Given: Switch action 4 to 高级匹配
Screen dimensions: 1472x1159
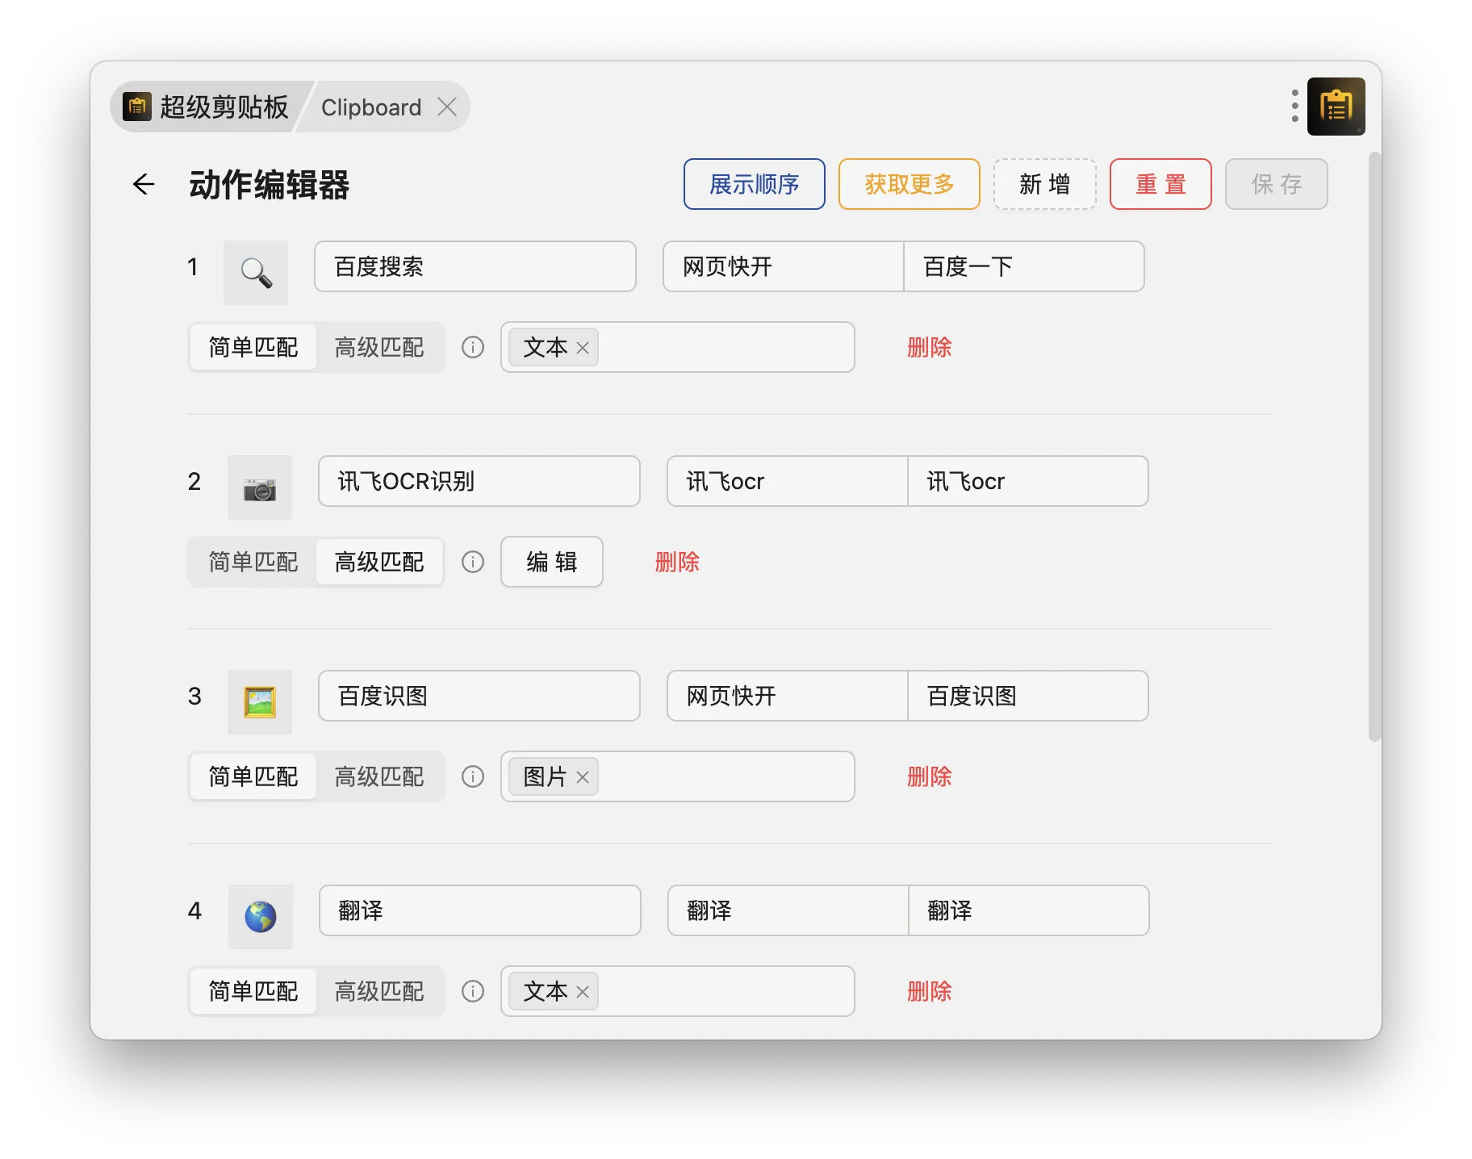Looking at the screenshot, I should point(379,991).
